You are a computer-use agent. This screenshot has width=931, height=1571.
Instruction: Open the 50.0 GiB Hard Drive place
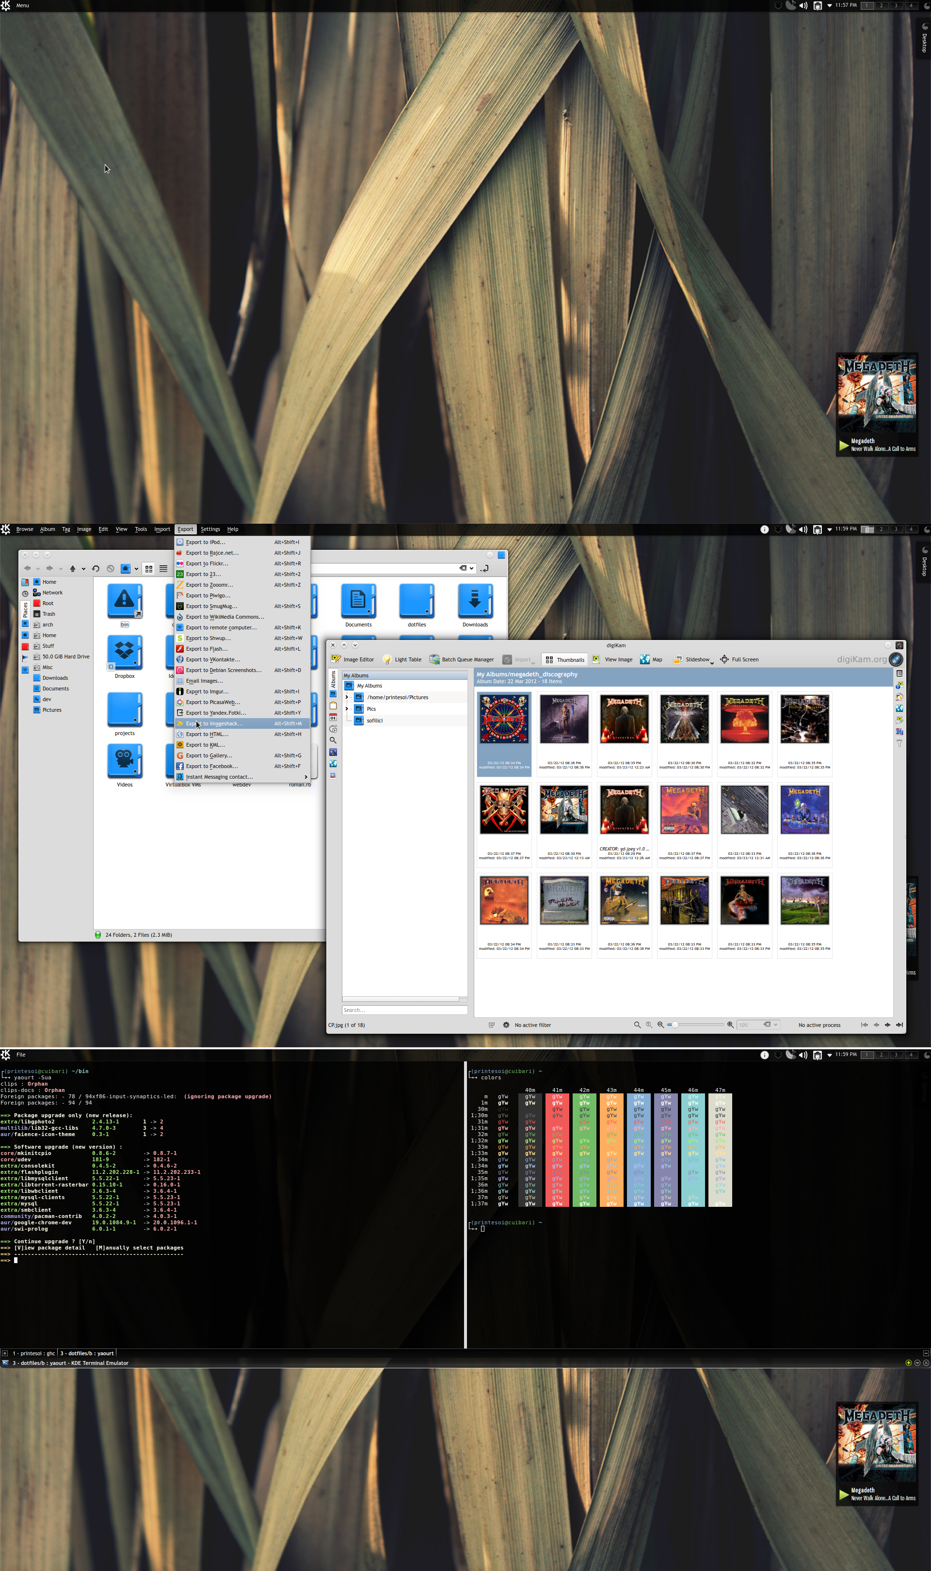click(x=61, y=657)
